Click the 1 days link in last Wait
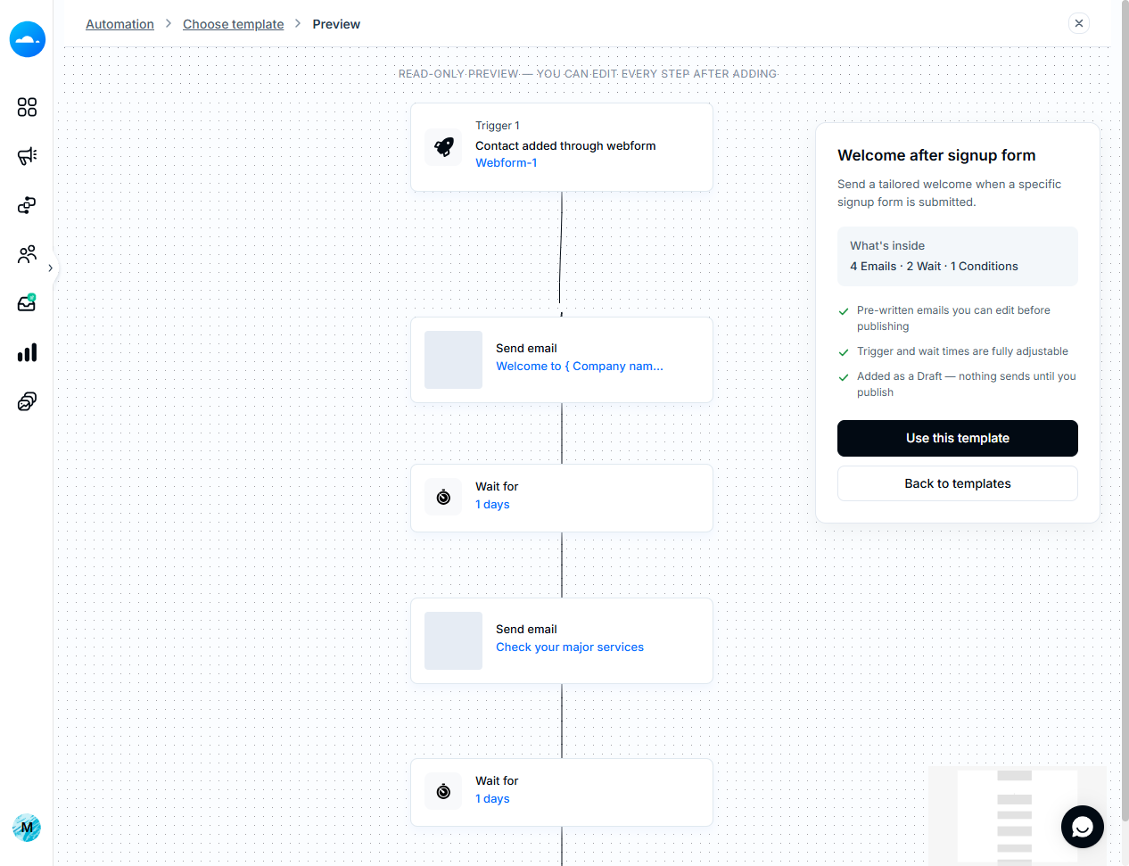 tap(492, 799)
